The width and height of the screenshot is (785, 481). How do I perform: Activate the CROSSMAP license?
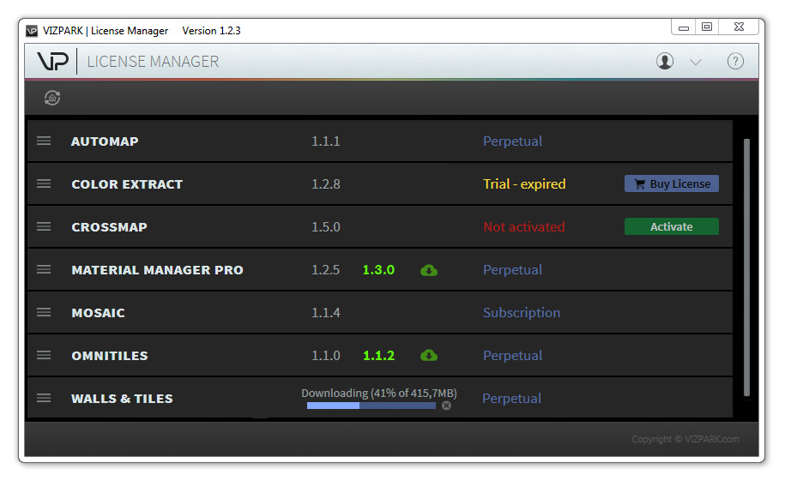tap(671, 226)
